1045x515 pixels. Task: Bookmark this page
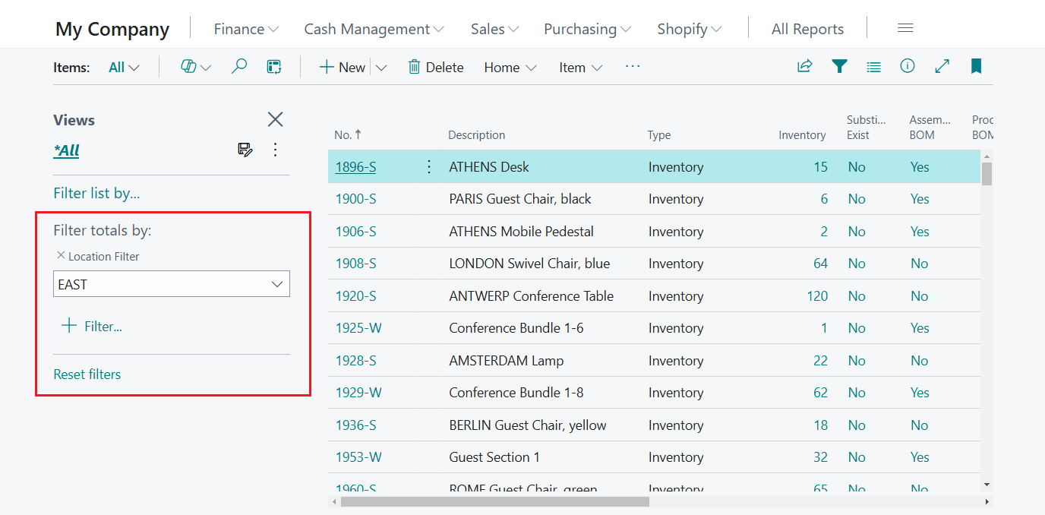click(x=976, y=66)
